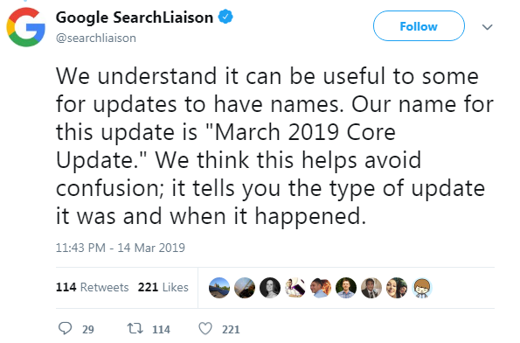This screenshot has width=520, height=343.
Task: Click the Google G profile avatar
Action: tap(26, 27)
